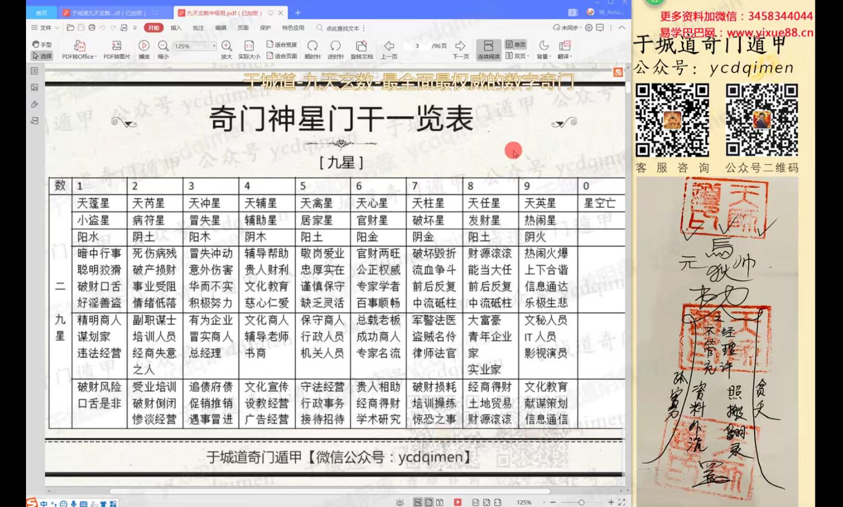The image size is (843, 507).
Task: Toggle 连续阅读 continuous reading mode
Action: coord(488,49)
